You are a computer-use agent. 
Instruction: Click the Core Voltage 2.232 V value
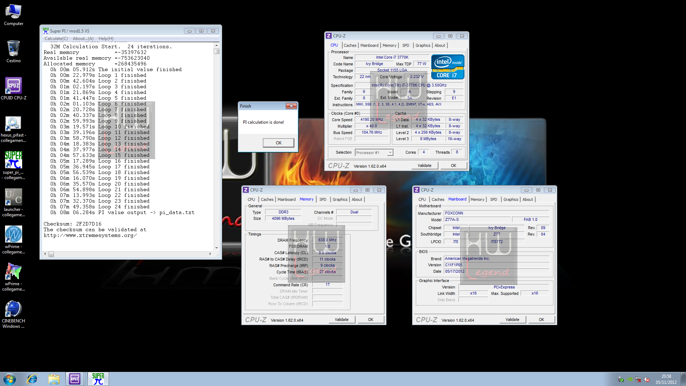pyautogui.click(x=417, y=77)
